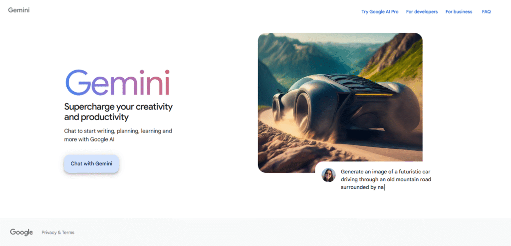Image resolution: width=511 pixels, height=246 pixels.
Task: Start chatting via Chat with Gemini button
Action: (91, 164)
